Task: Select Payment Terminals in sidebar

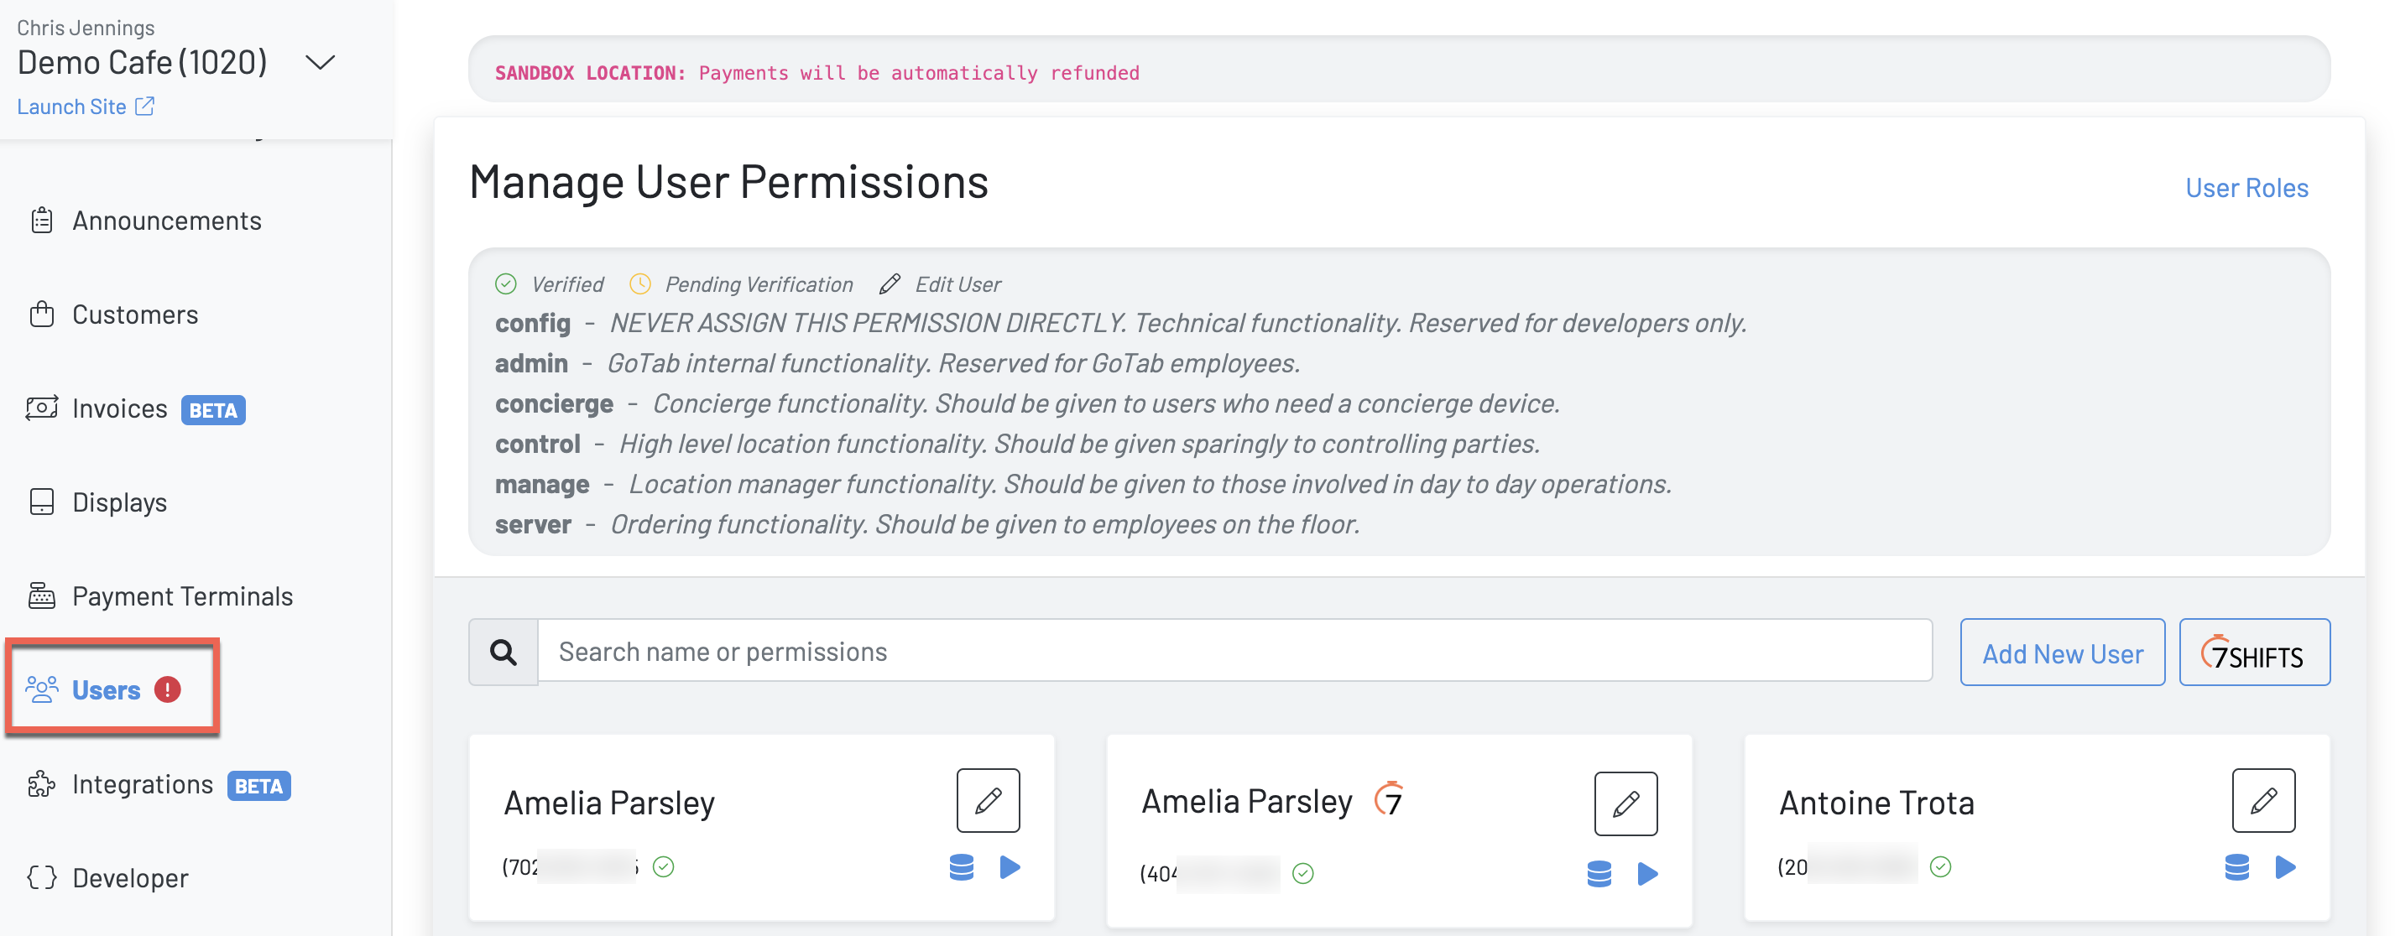Action: 182,595
